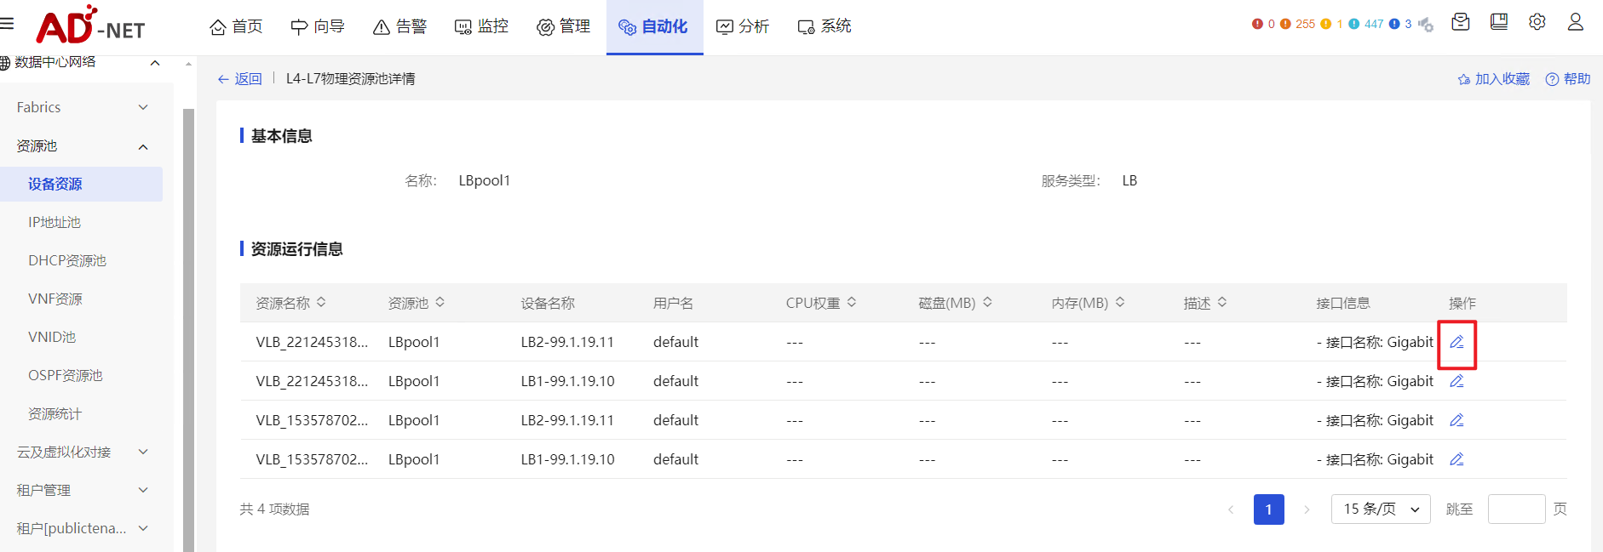This screenshot has height=552, width=1603.
Task: Open the user profile icon
Action: 1575,22
